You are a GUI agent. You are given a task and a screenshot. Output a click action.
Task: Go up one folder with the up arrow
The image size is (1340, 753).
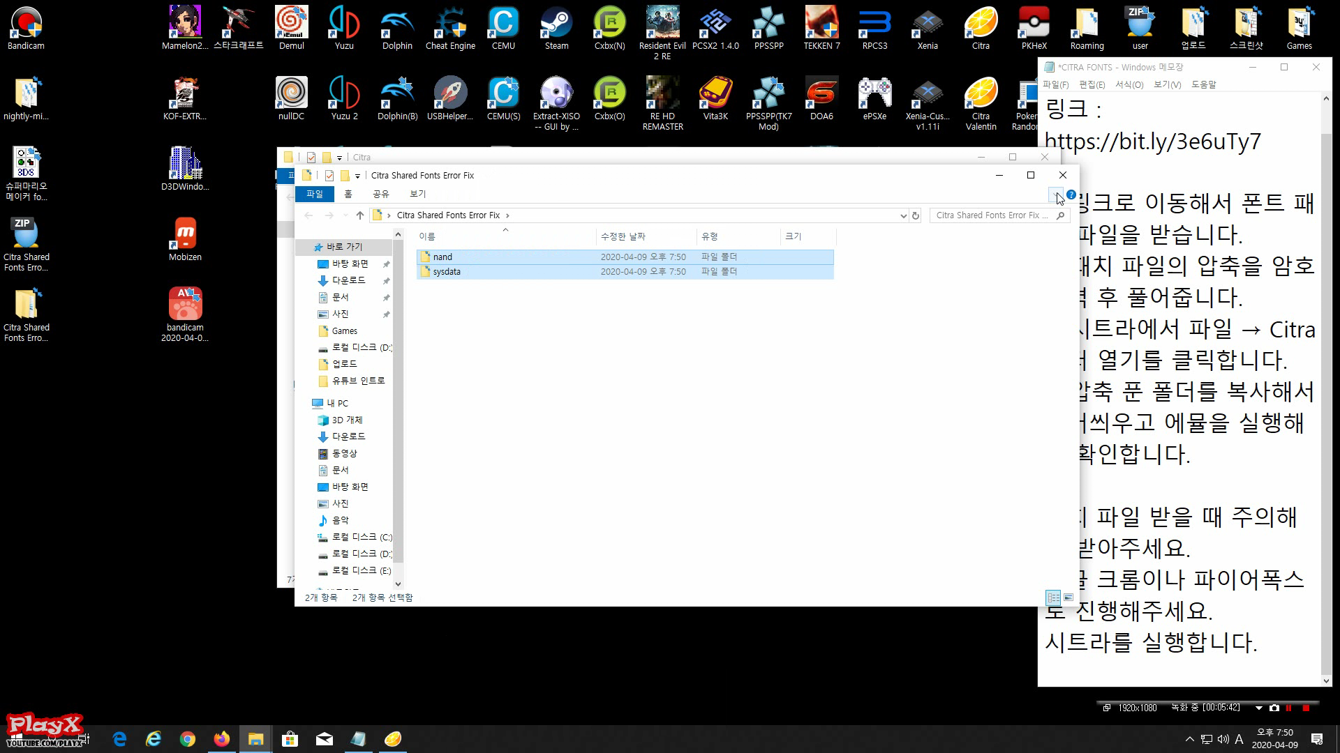pos(360,215)
